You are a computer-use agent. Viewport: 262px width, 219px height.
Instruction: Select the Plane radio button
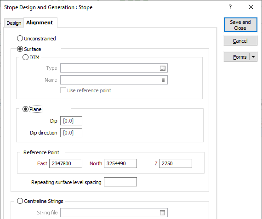click(25, 109)
